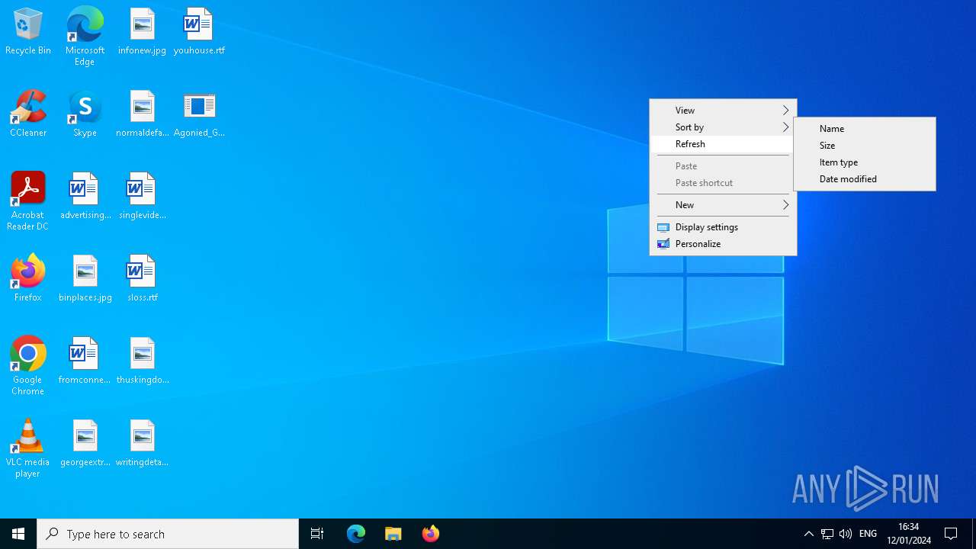Select the Google Chrome desktop shortcut
976x549 pixels.
tap(28, 366)
